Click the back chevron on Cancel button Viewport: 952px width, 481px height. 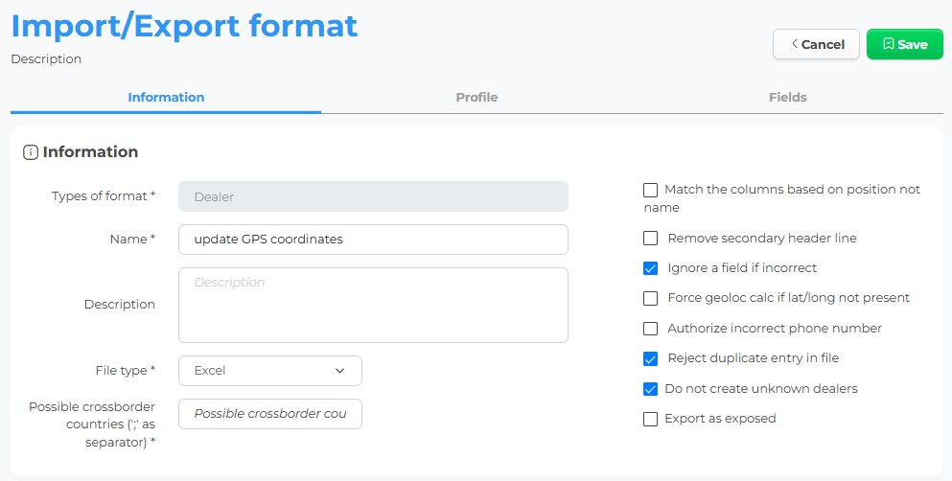794,44
